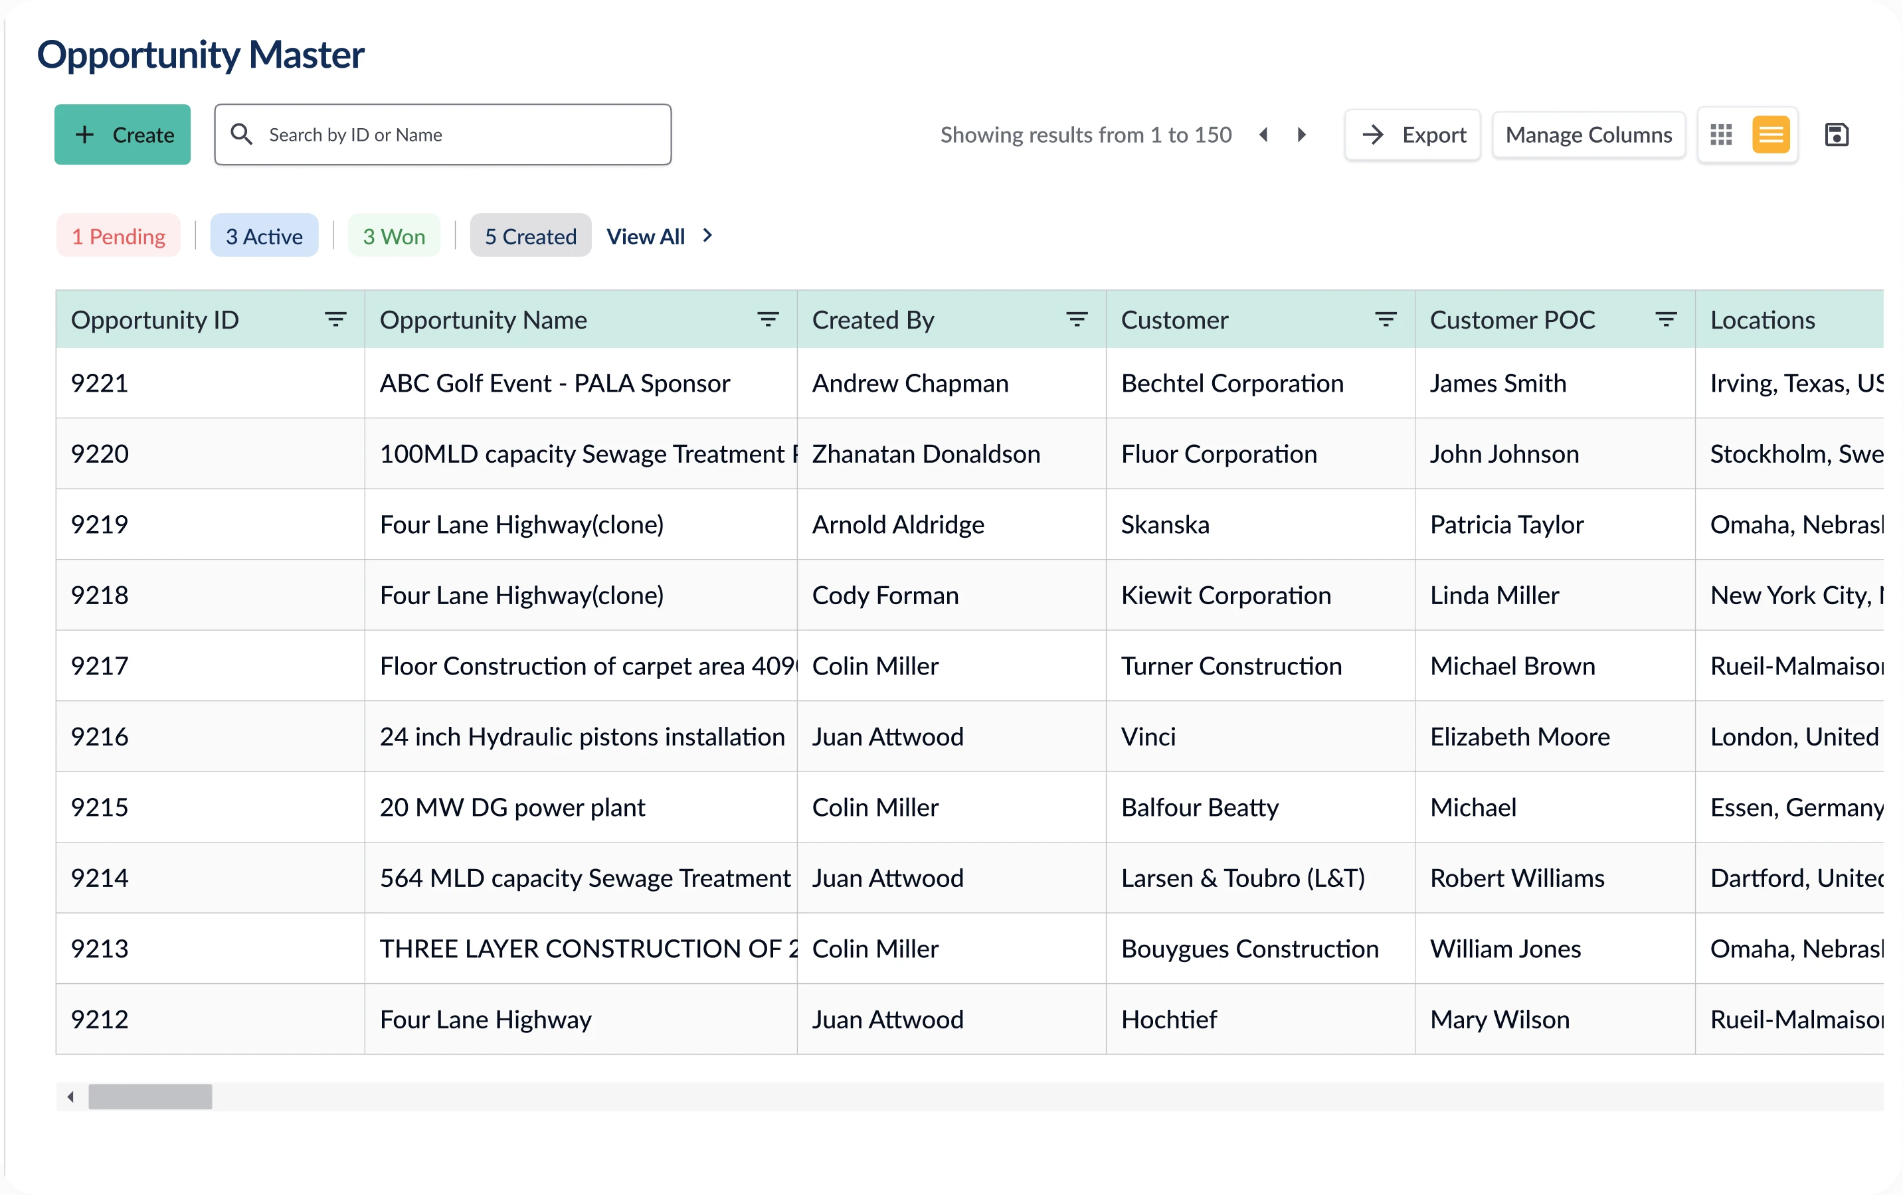Click the save view icon
Viewport: 1903px width, 1195px height.
(1836, 135)
